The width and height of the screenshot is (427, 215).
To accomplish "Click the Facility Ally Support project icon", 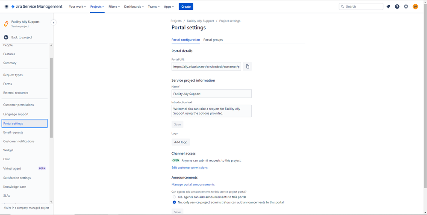I will tap(6, 24).
